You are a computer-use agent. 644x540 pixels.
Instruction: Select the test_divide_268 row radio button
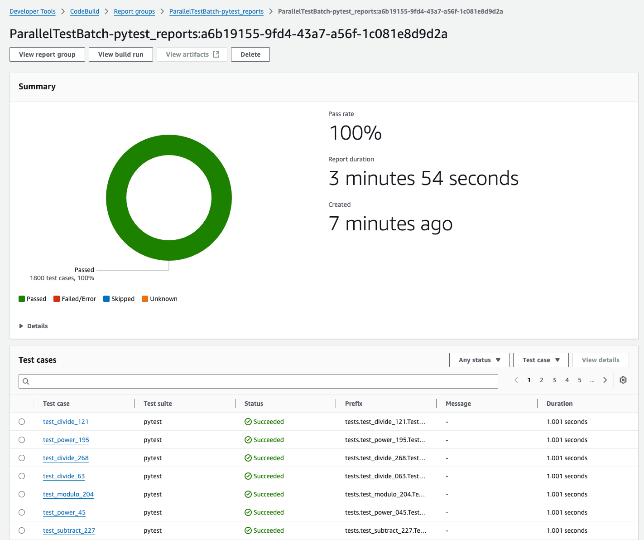click(x=22, y=458)
